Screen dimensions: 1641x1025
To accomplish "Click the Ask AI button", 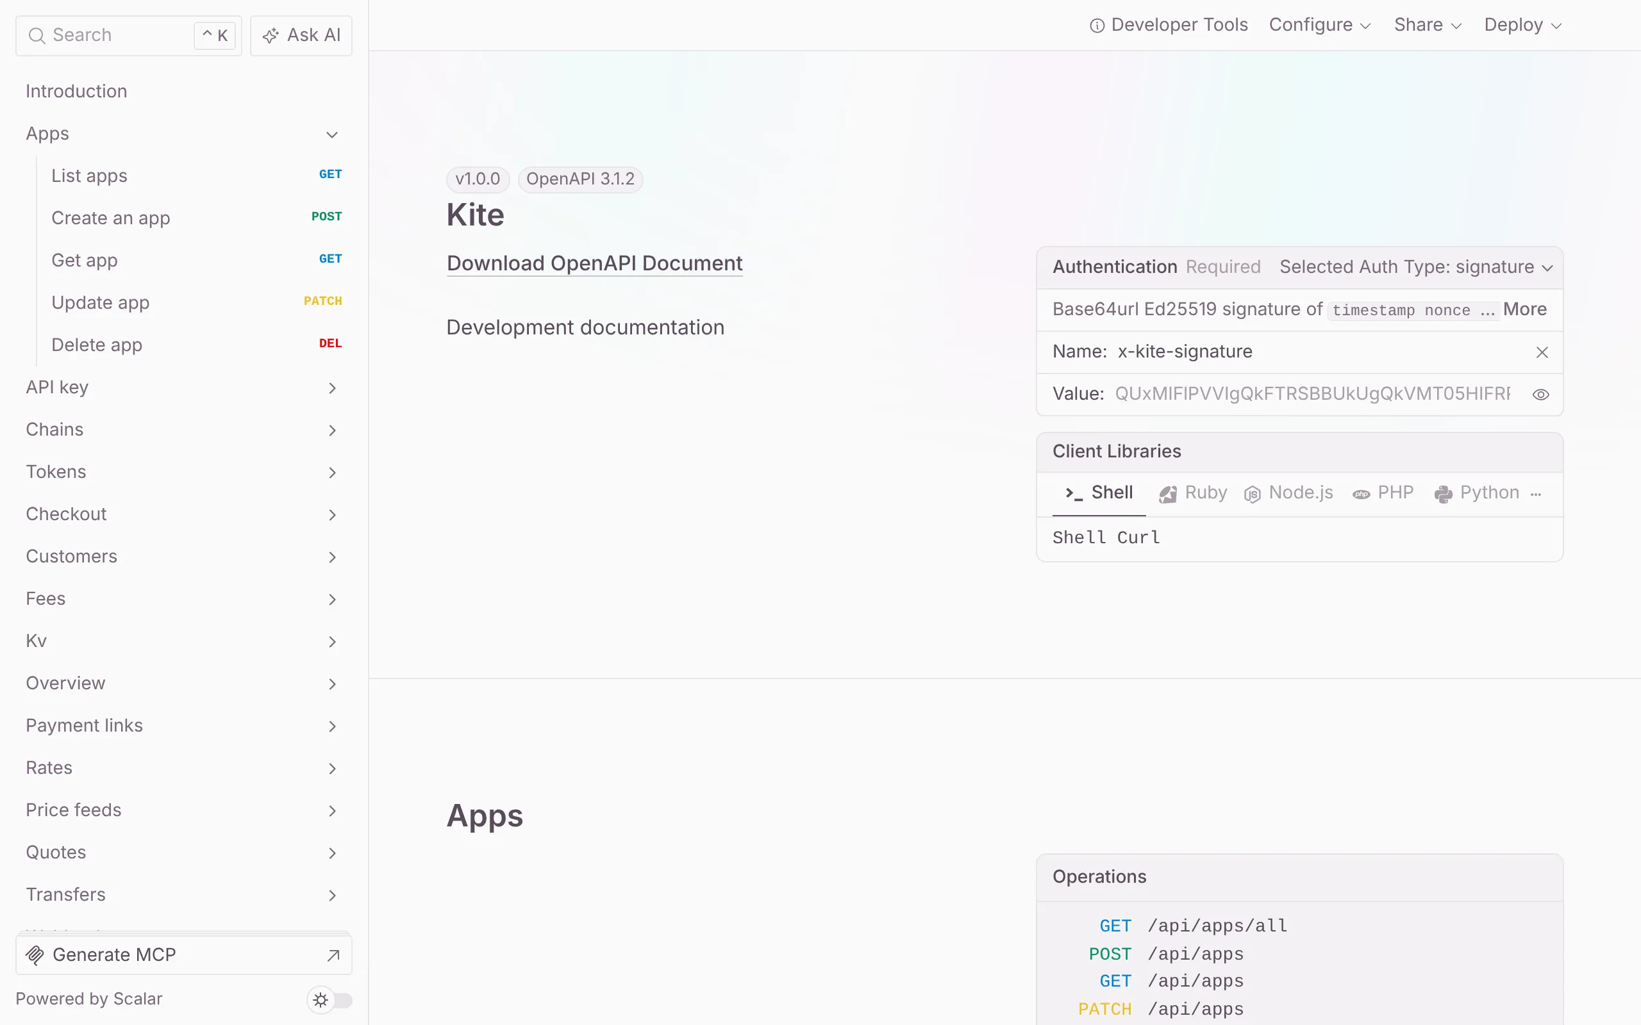I will pos(301,35).
